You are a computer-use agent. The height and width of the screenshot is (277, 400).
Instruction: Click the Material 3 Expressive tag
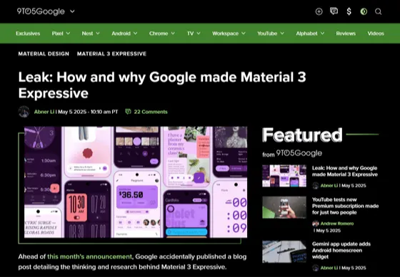(111, 53)
